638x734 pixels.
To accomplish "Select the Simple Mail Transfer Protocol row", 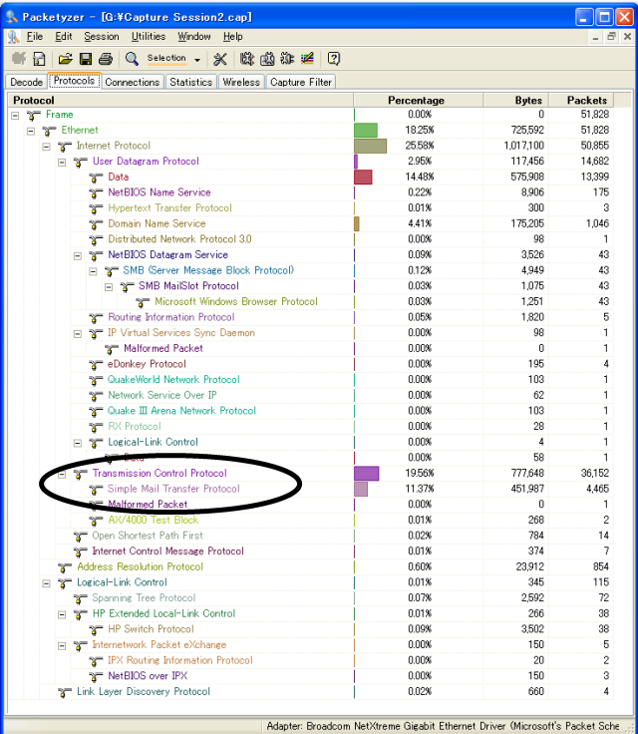I will click(311, 490).
